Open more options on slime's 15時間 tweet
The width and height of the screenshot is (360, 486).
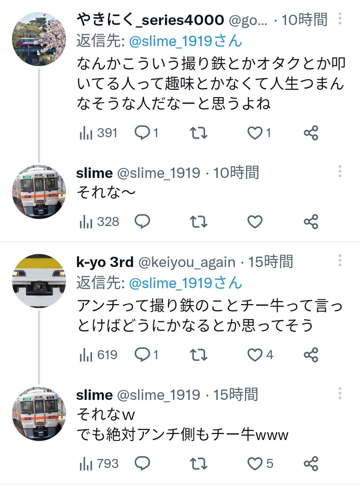tap(340, 393)
